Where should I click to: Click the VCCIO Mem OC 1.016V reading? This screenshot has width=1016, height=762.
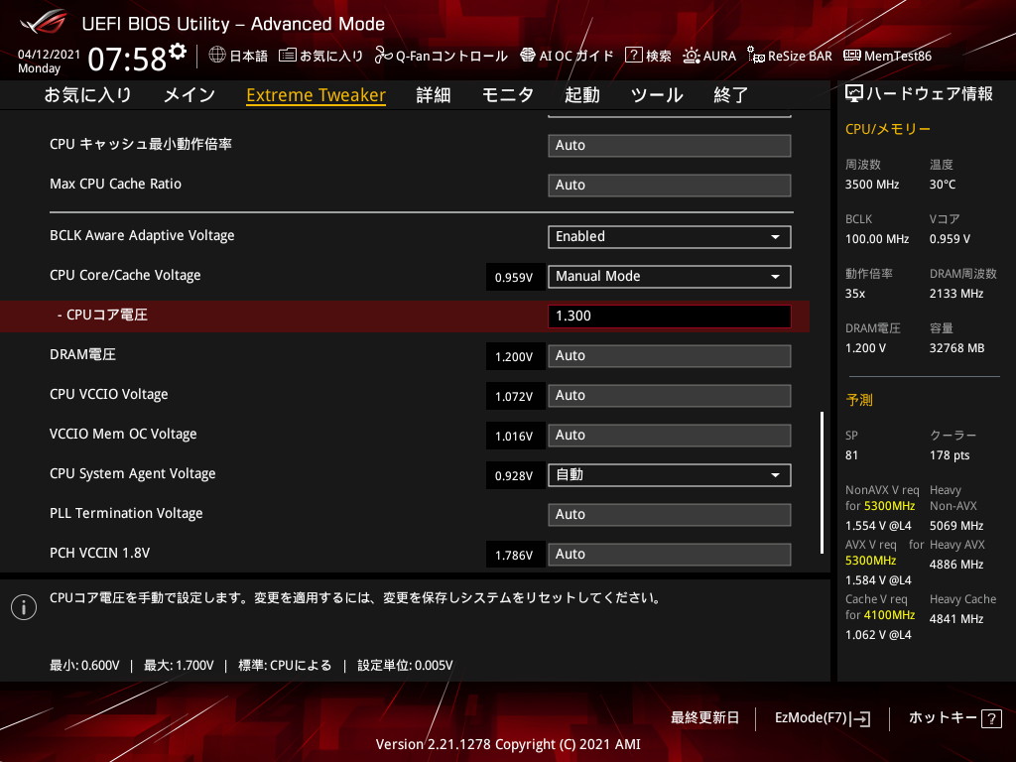tap(514, 437)
